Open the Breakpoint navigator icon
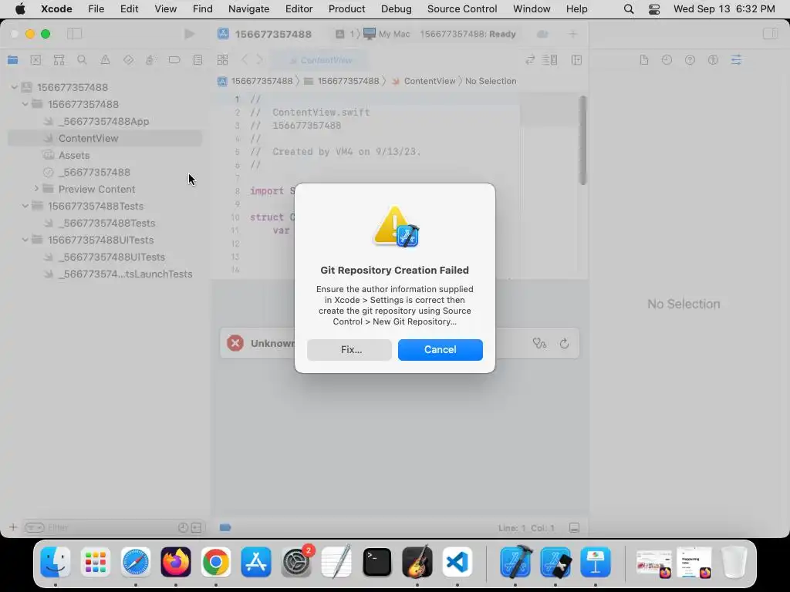This screenshot has width=790, height=592. 174,60
